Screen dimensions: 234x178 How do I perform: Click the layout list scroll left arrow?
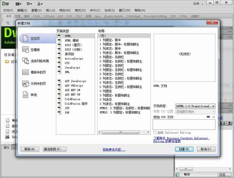pos(100,132)
